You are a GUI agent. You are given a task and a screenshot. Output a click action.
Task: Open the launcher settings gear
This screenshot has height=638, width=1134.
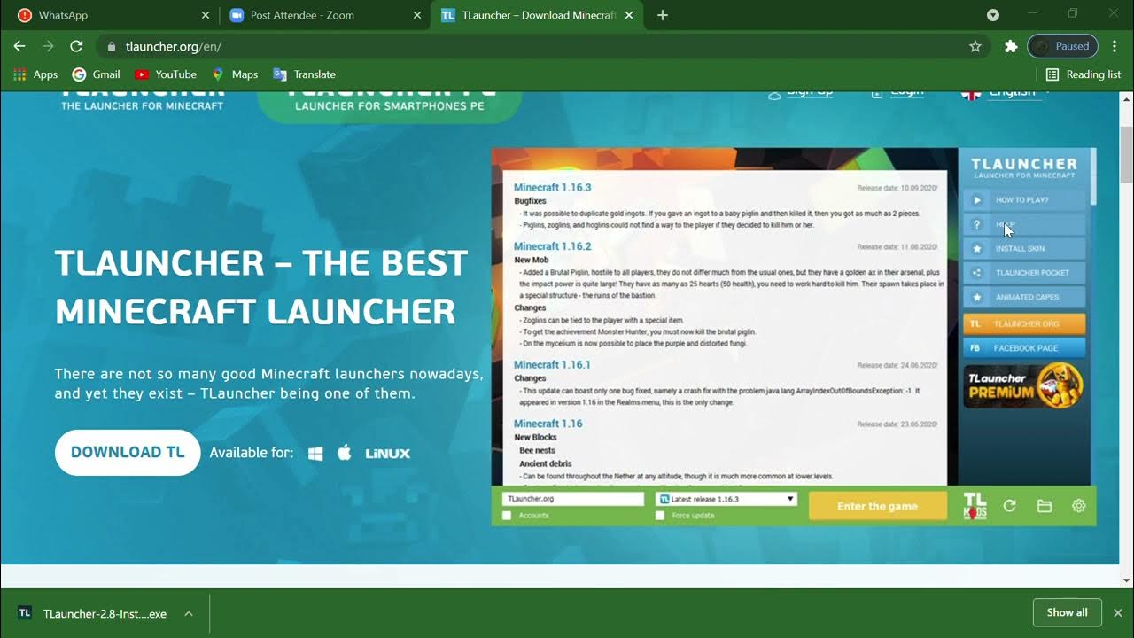click(1078, 506)
